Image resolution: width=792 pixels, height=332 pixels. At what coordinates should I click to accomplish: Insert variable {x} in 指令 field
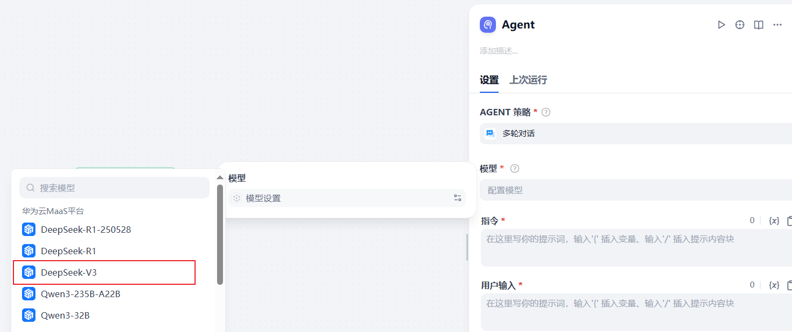[x=774, y=220]
